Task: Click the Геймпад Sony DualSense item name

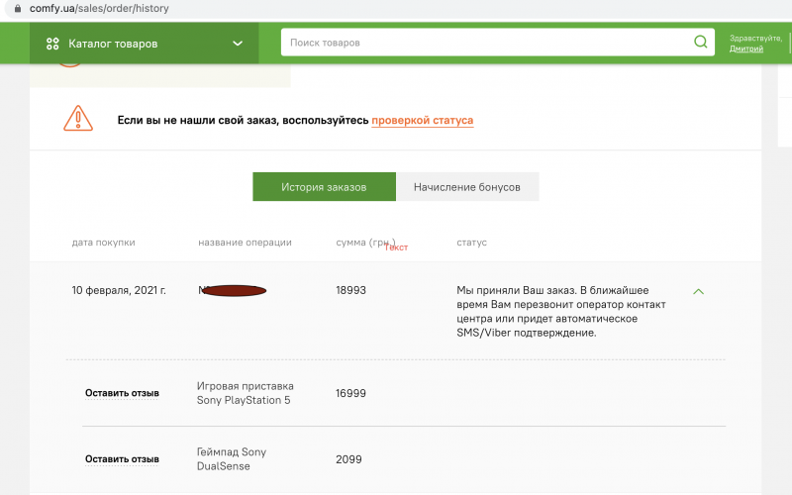Action: [x=232, y=459]
